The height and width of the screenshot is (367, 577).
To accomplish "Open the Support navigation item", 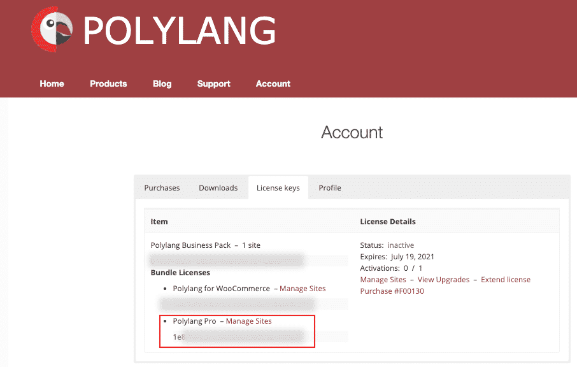I will click(213, 83).
